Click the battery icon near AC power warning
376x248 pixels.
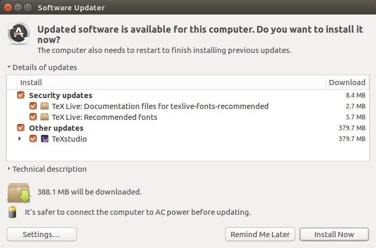(12, 212)
